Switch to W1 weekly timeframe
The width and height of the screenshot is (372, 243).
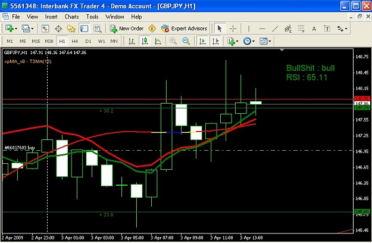101,41
